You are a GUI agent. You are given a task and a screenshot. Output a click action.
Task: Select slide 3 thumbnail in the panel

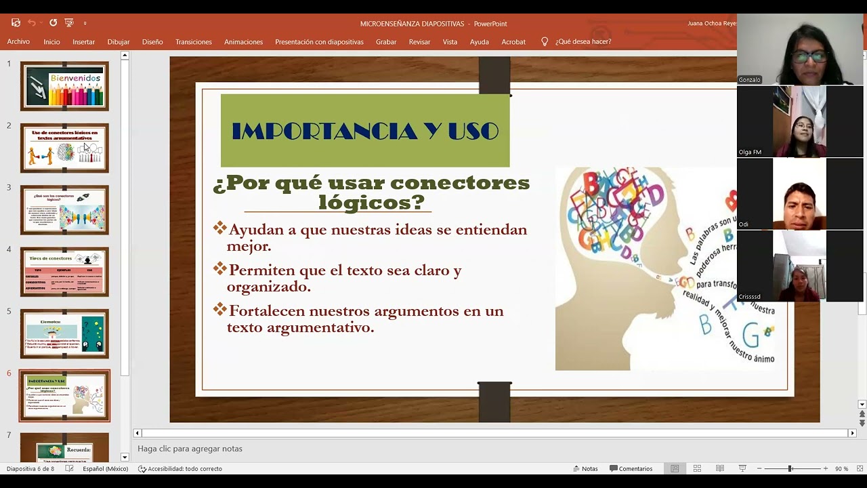point(64,210)
